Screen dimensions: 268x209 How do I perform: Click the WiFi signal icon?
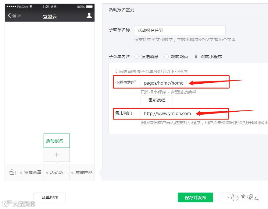(x=31, y=6)
